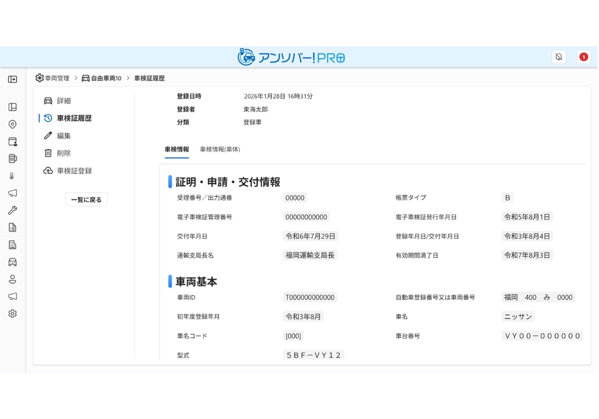The image size is (599, 419).
Task: Click the 車両ID value T000000000000
Action: pos(310,297)
